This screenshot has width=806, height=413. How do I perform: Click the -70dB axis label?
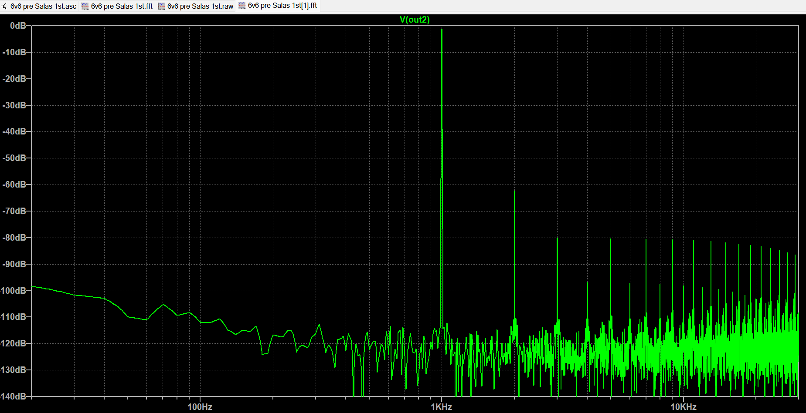click(x=14, y=211)
